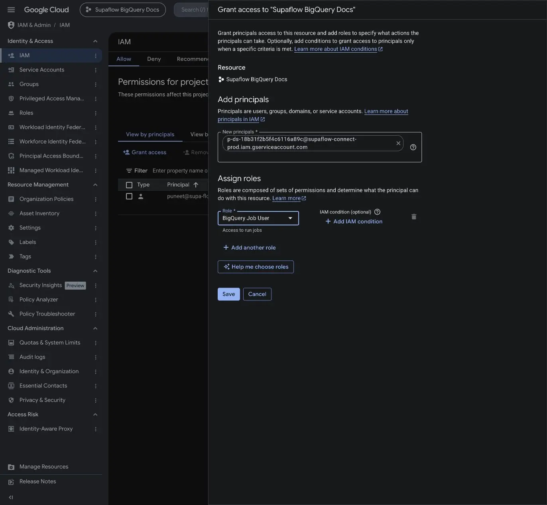The image size is (547, 505).
Task: Click the Organization Policies icon
Action: [x=11, y=199]
